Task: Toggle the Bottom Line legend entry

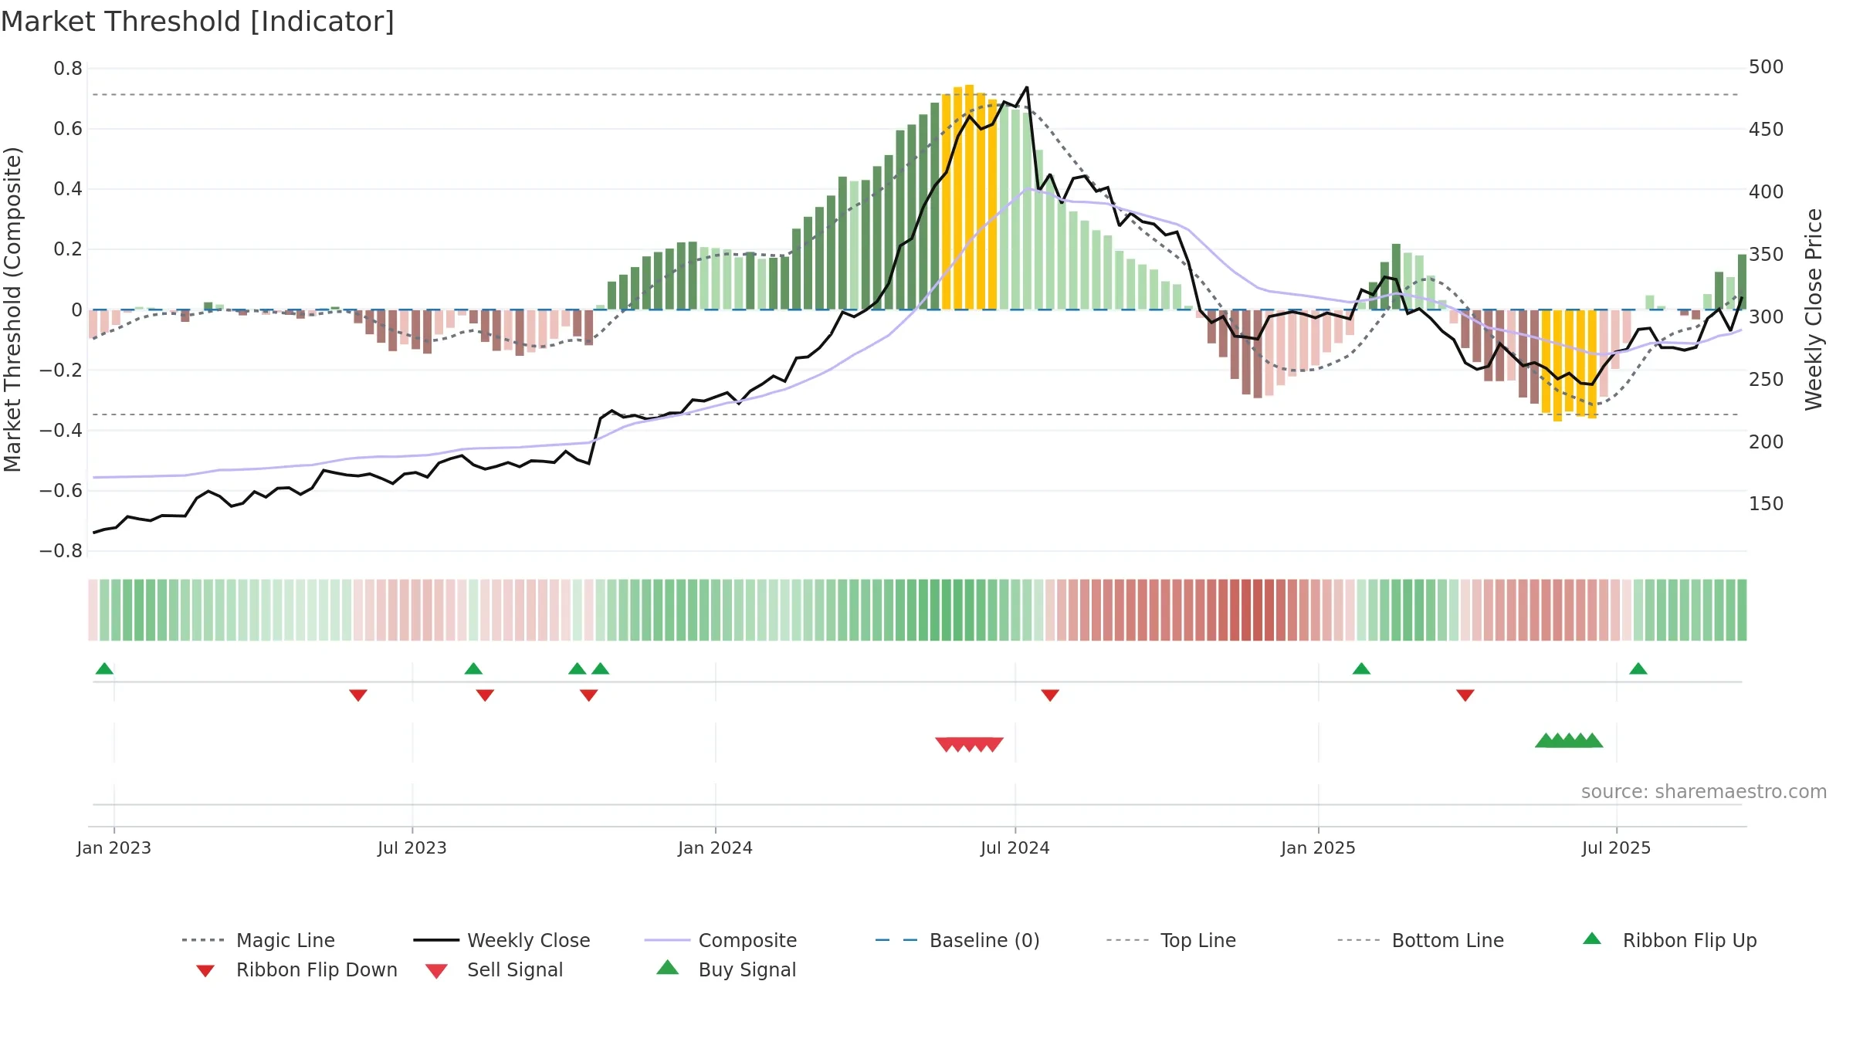Action: [x=1421, y=940]
